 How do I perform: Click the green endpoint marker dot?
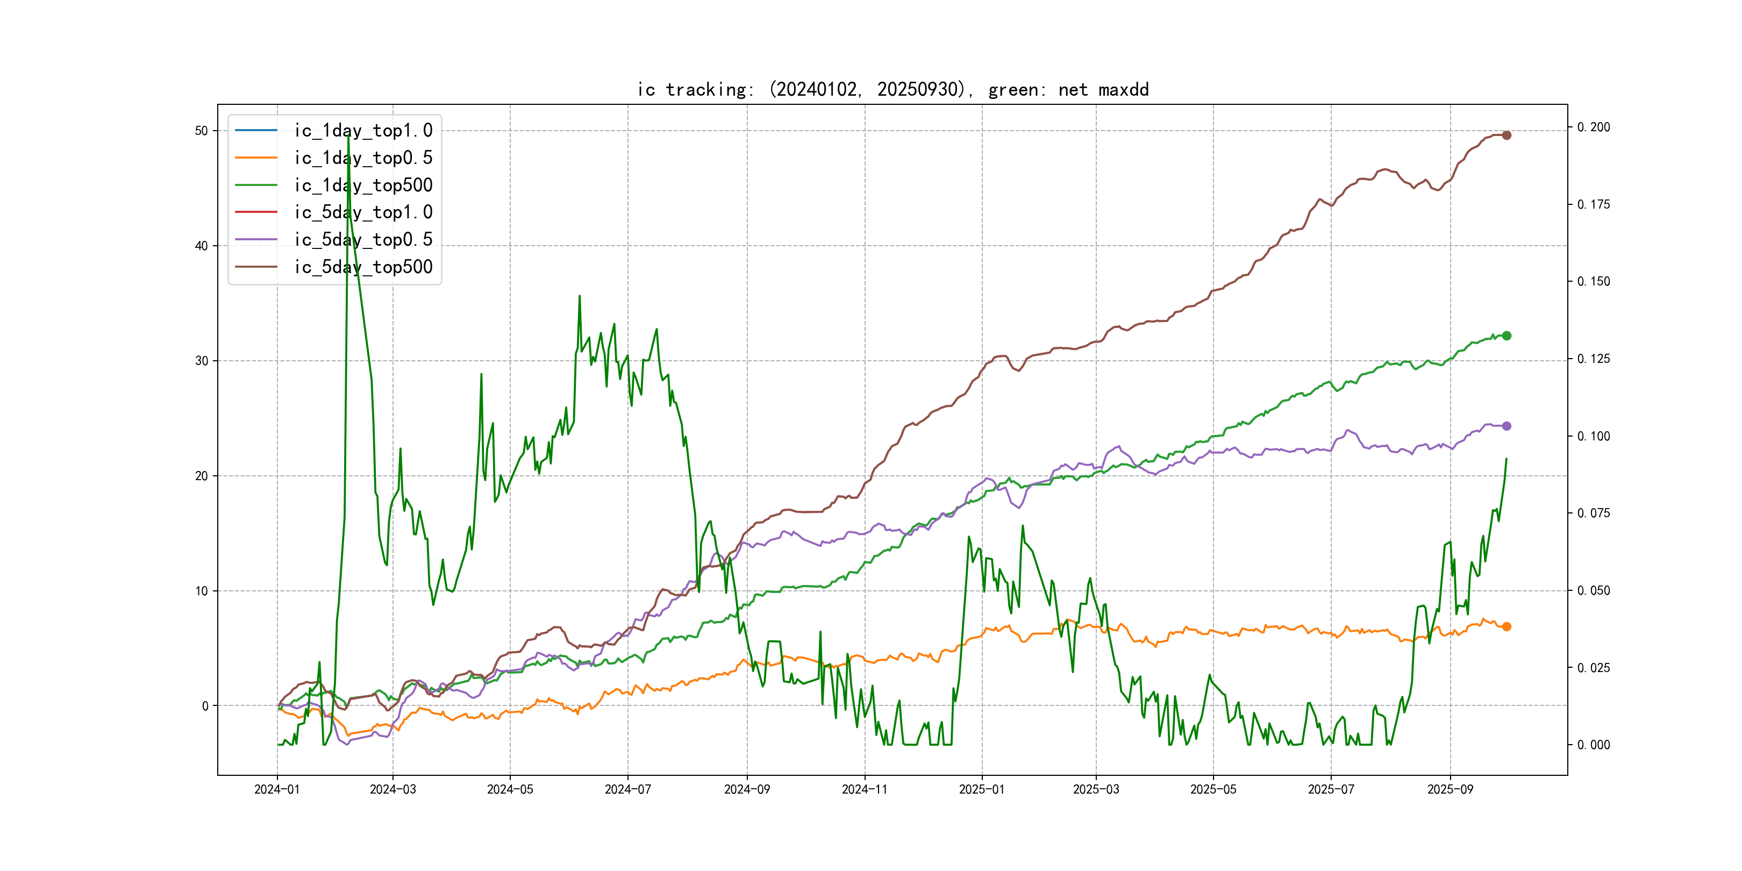(x=1506, y=335)
